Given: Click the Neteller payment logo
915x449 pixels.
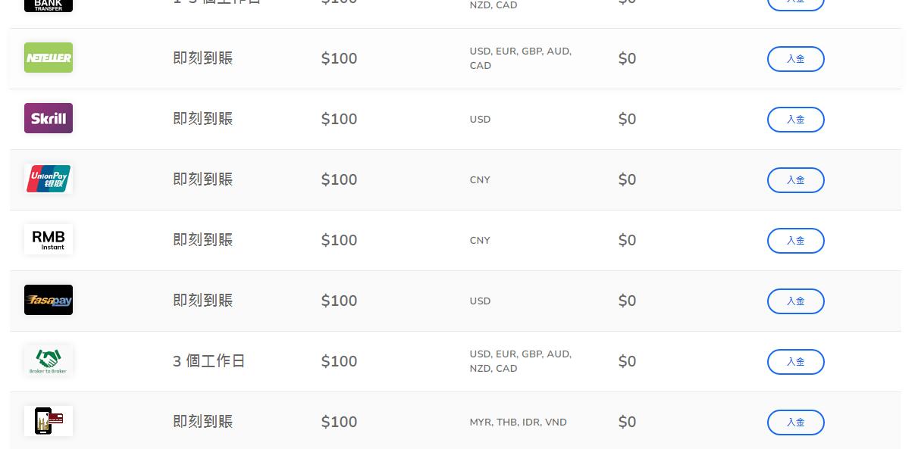Looking at the screenshot, I should click(x=49, y=58).
